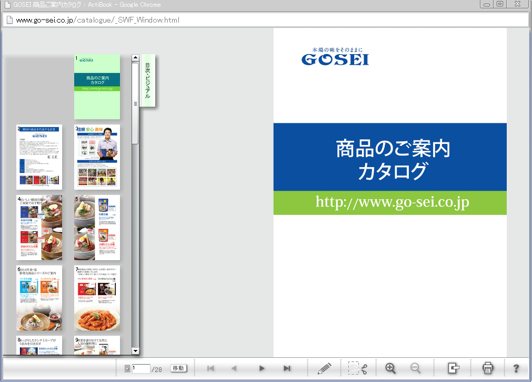Click the 商品のご案内 カタログ title banner
Viewport: 532px width, 382px height.
(390, 157)
